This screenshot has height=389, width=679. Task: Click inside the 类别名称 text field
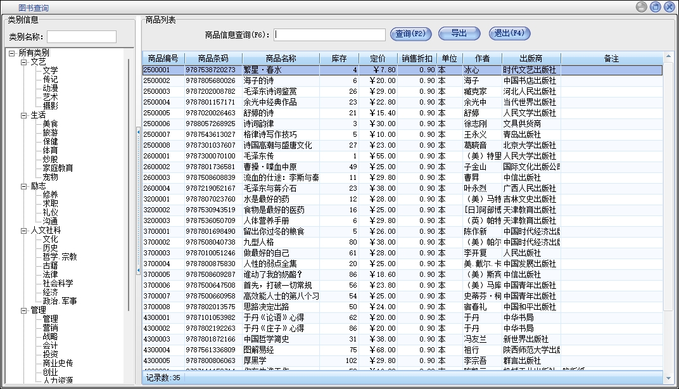(82, 37)
